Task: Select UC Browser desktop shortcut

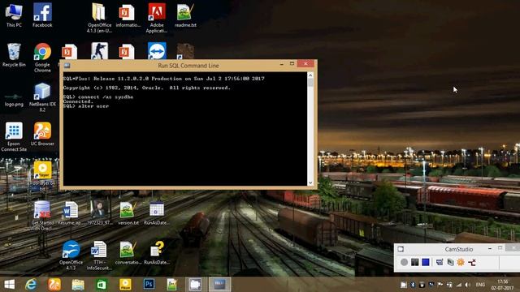Action: [42, 134]
